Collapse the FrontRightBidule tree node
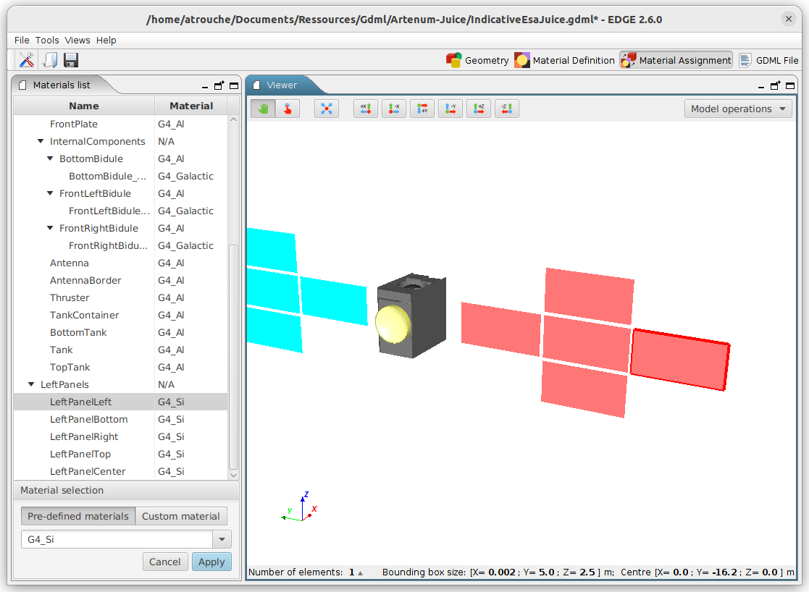The width and height of the screenshot is (809, 592). (49, 228)
